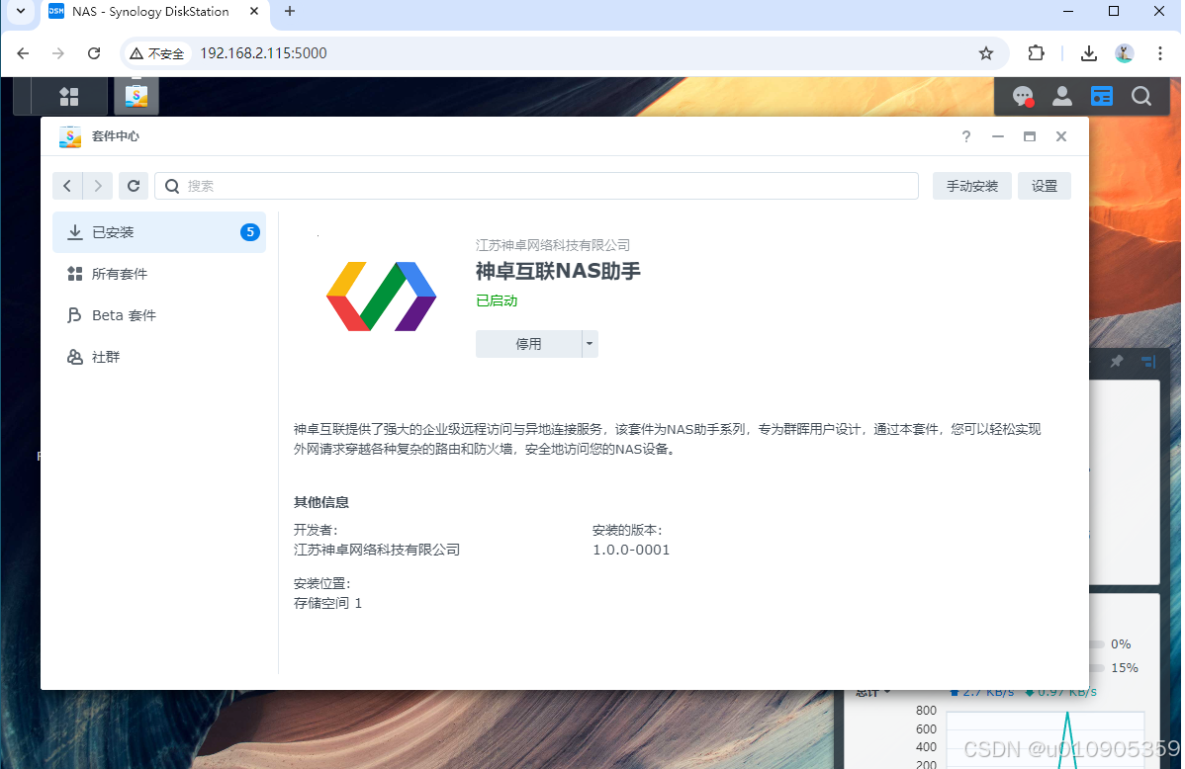Click the browser forward arrow

click(58, 52)
